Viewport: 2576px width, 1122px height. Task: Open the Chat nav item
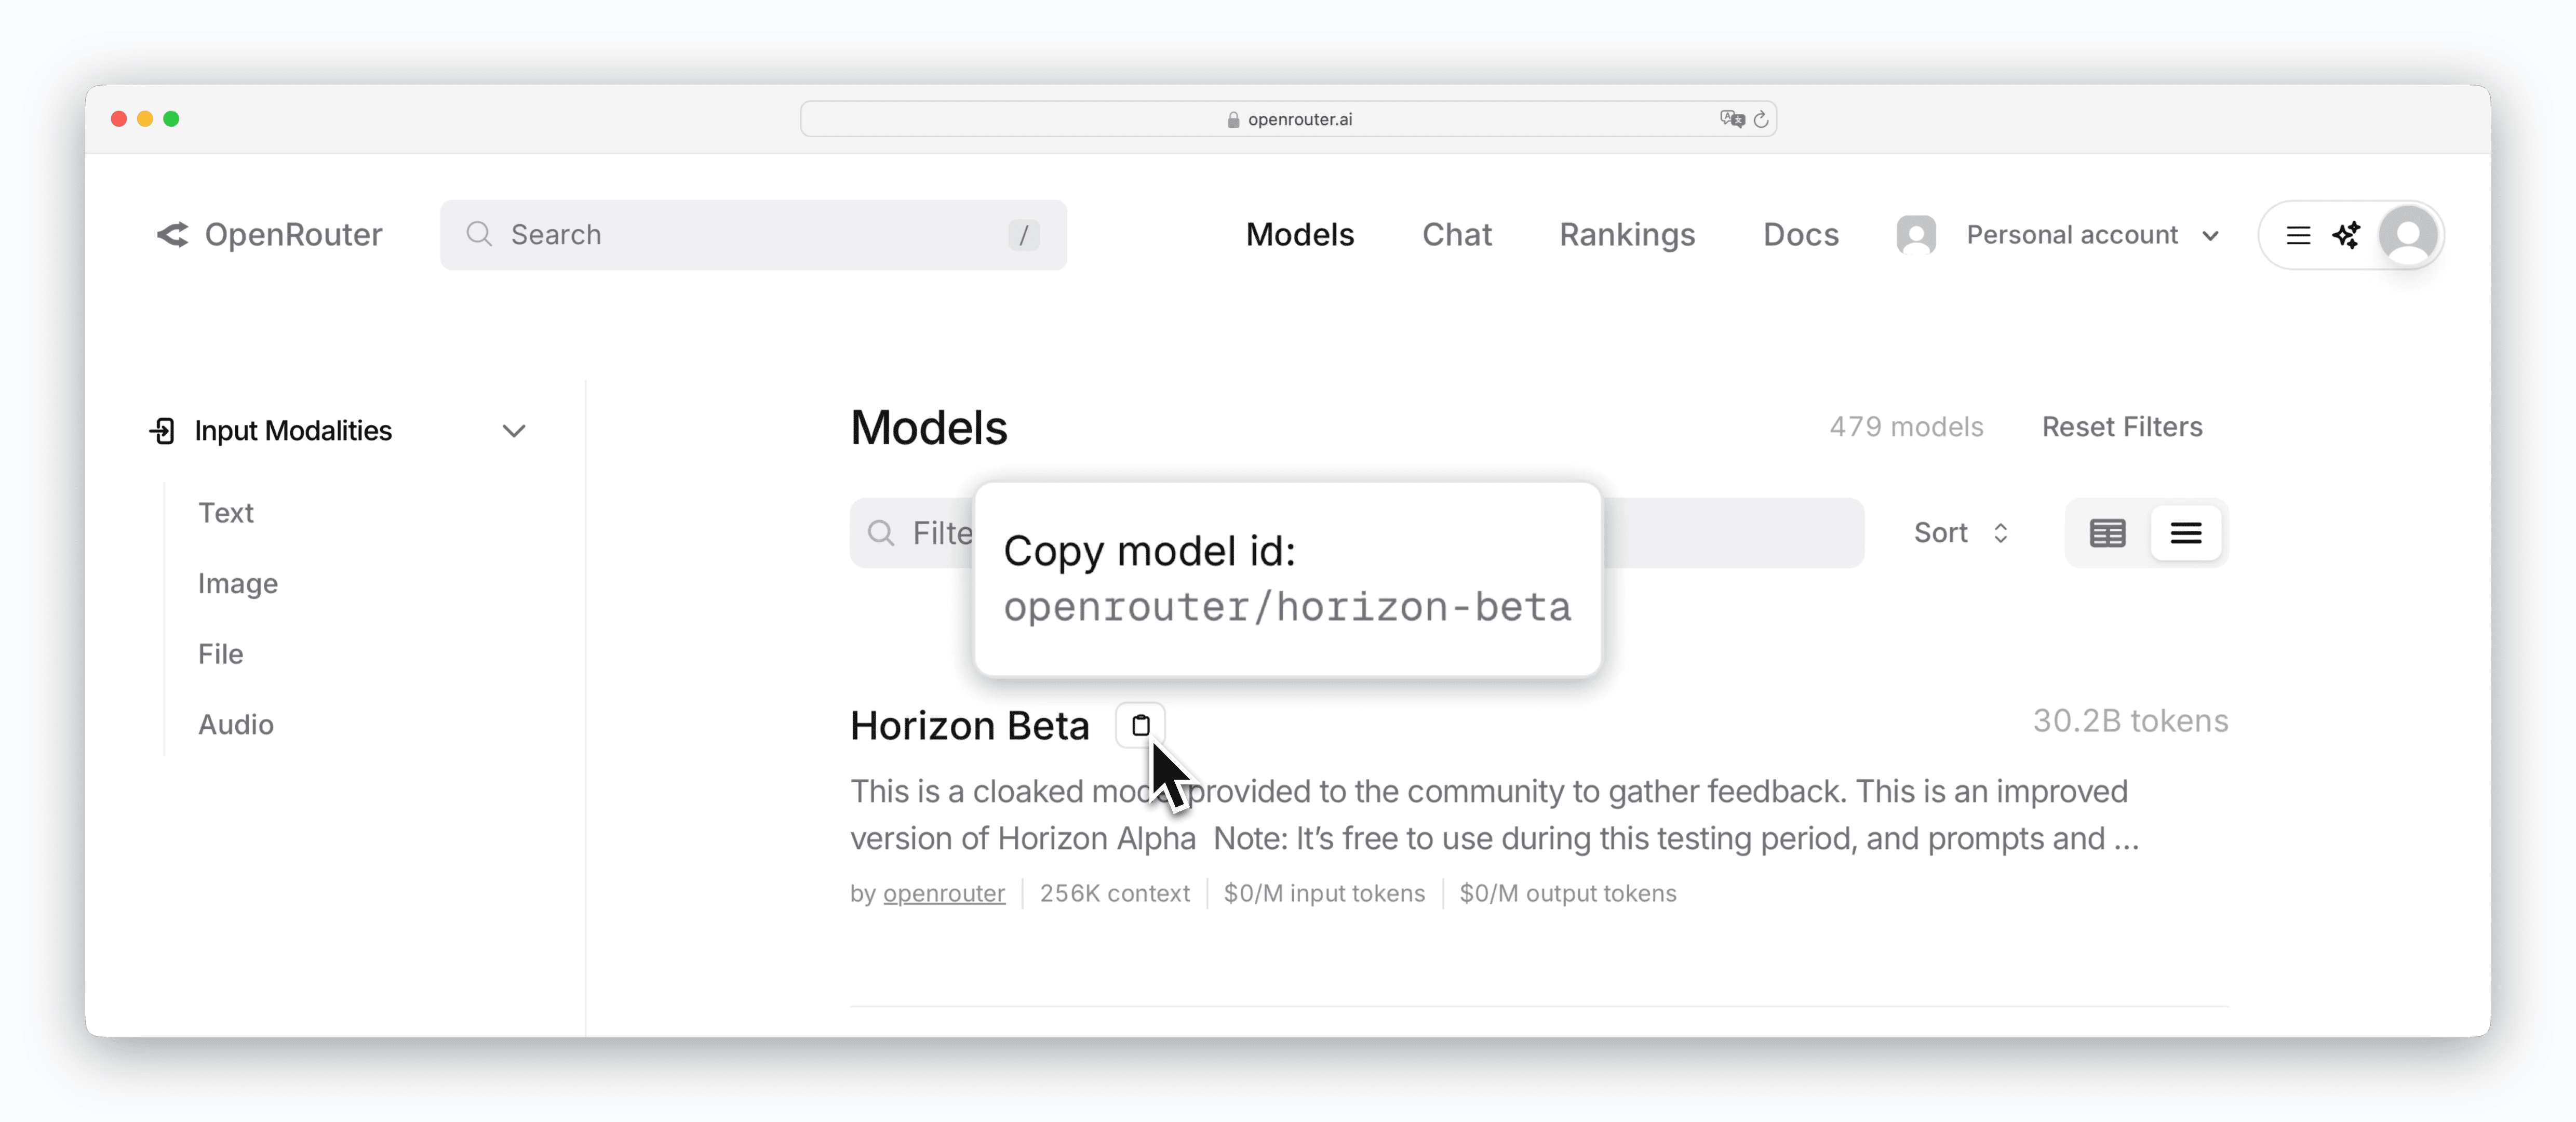[1457, 235]
